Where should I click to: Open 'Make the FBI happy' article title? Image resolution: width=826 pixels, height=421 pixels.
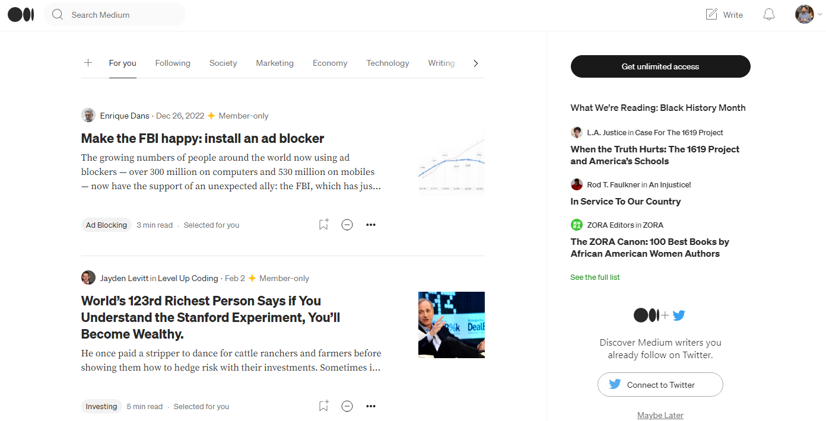tap(203, 138)
